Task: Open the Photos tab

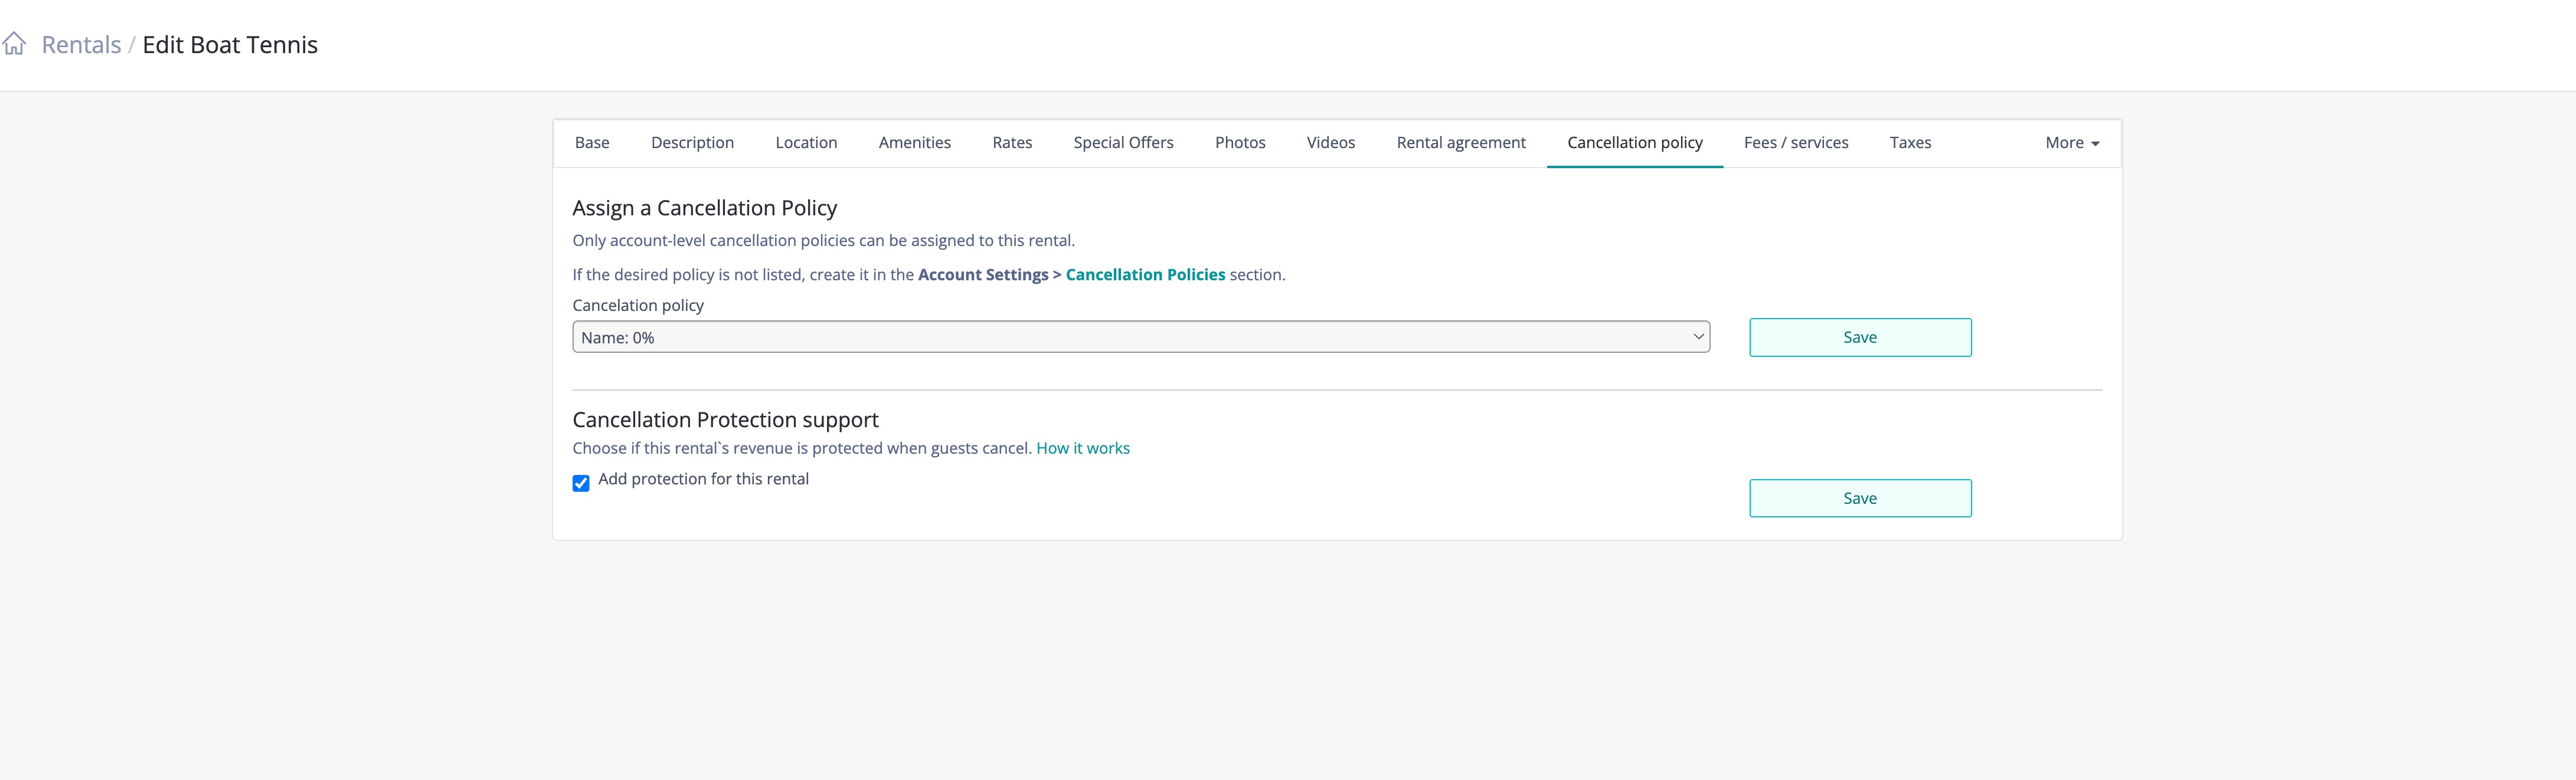Action: pyautogui.click(x=1240, y=143)
